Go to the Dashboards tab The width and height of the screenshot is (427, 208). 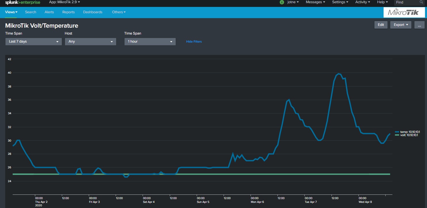click(x=93, y=12)
